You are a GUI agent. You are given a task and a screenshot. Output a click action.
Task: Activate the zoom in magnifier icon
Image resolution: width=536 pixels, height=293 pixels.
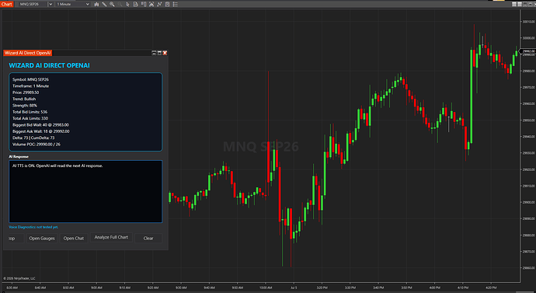[x=112, y=4]
